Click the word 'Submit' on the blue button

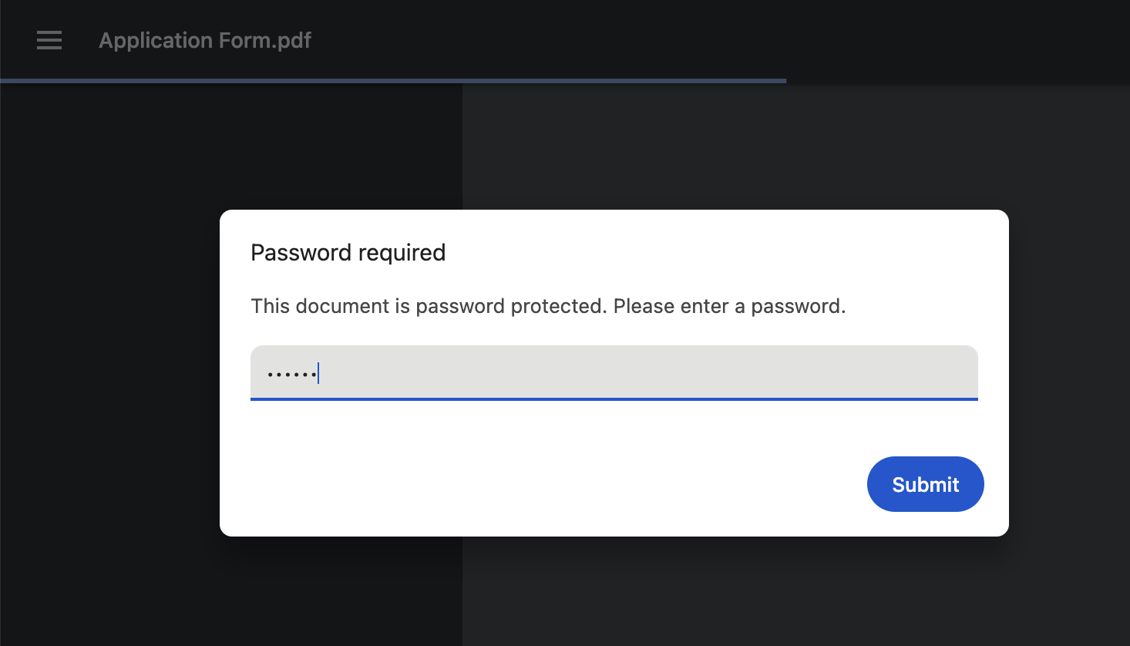pos(925,484)
